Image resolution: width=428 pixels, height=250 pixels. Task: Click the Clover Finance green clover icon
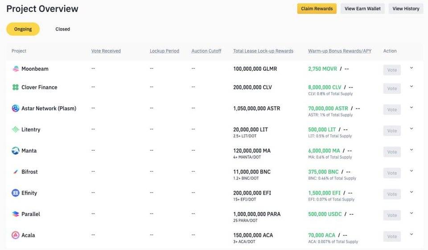pos(16,87)
